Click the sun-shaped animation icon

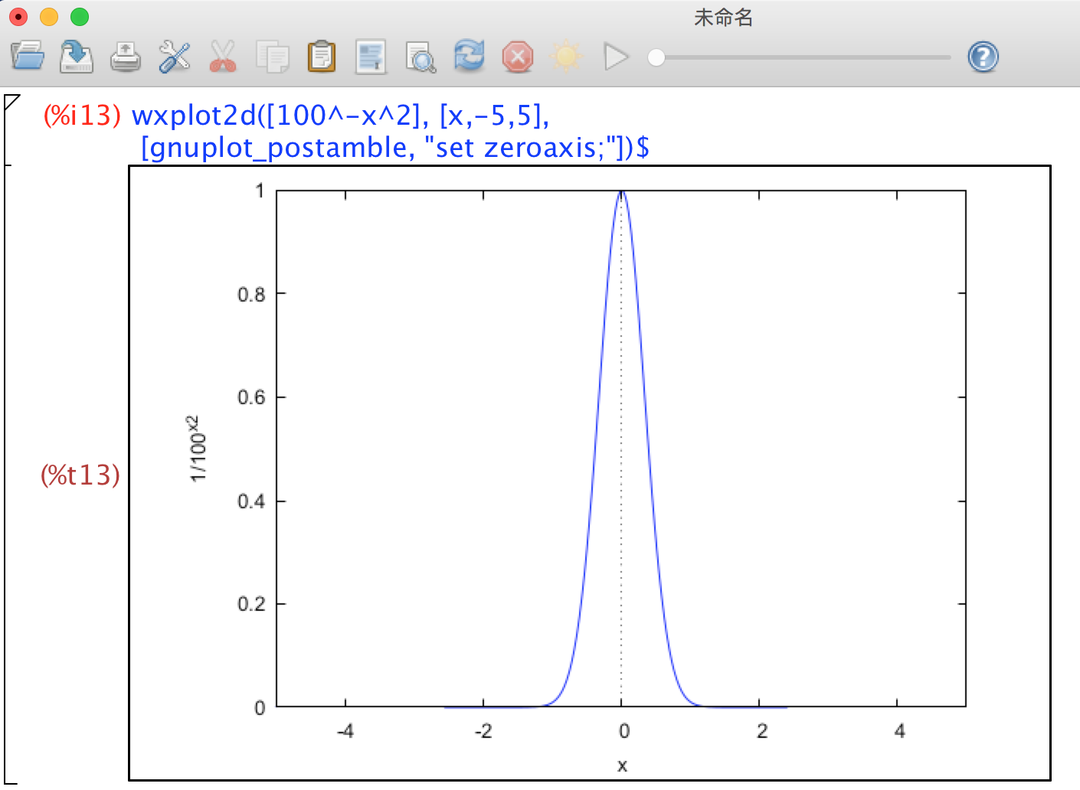click(566, 57)
